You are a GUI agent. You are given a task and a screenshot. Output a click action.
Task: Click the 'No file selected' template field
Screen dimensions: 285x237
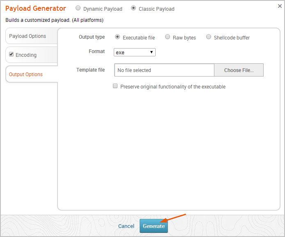tap(164, 70)
